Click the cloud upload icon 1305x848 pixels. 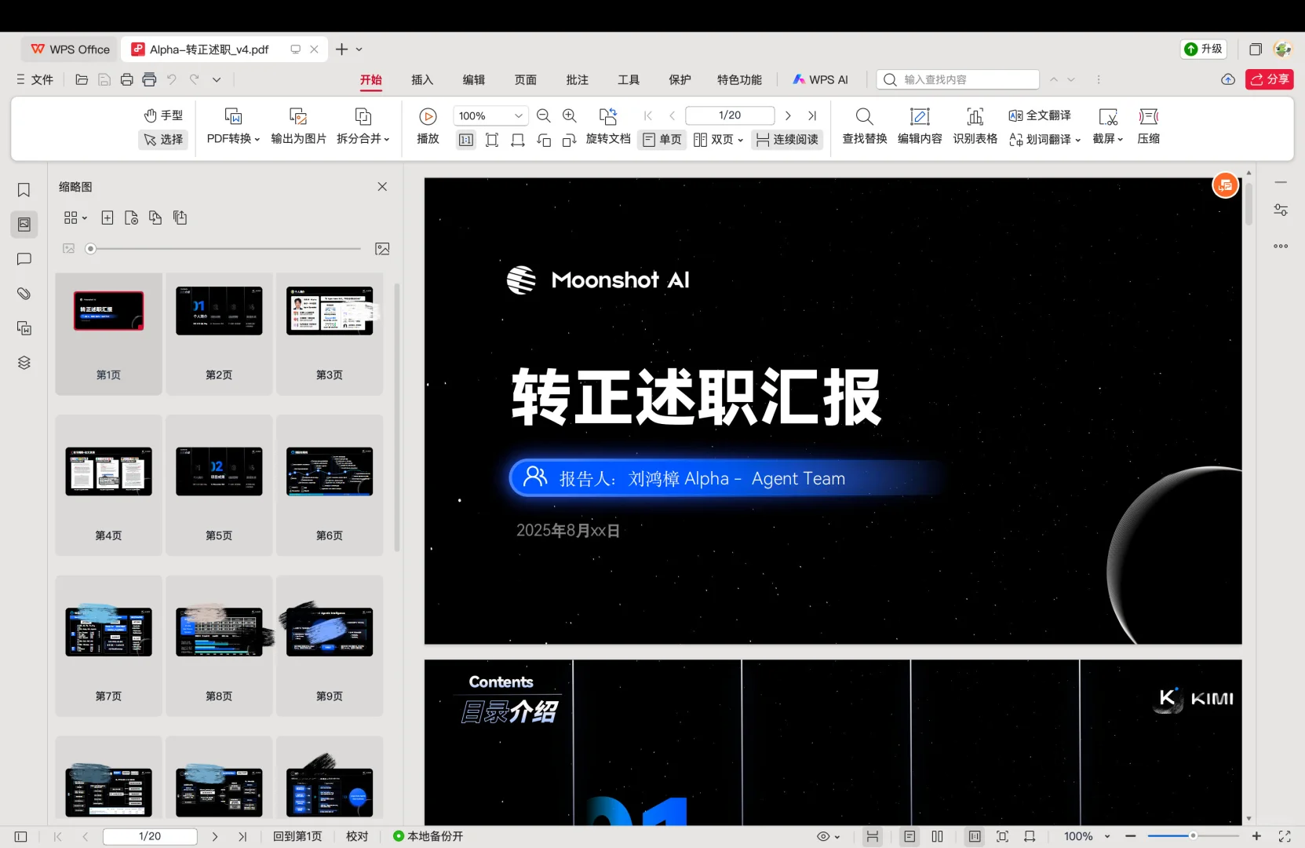[x=1228, y=79]
